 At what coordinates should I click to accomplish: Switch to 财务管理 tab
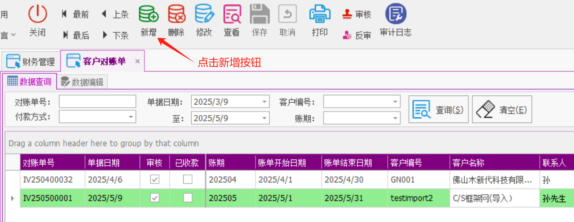(x=31, y=62)
